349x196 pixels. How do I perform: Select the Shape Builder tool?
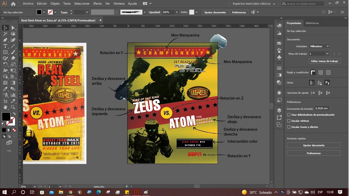[x=5, y=77]
